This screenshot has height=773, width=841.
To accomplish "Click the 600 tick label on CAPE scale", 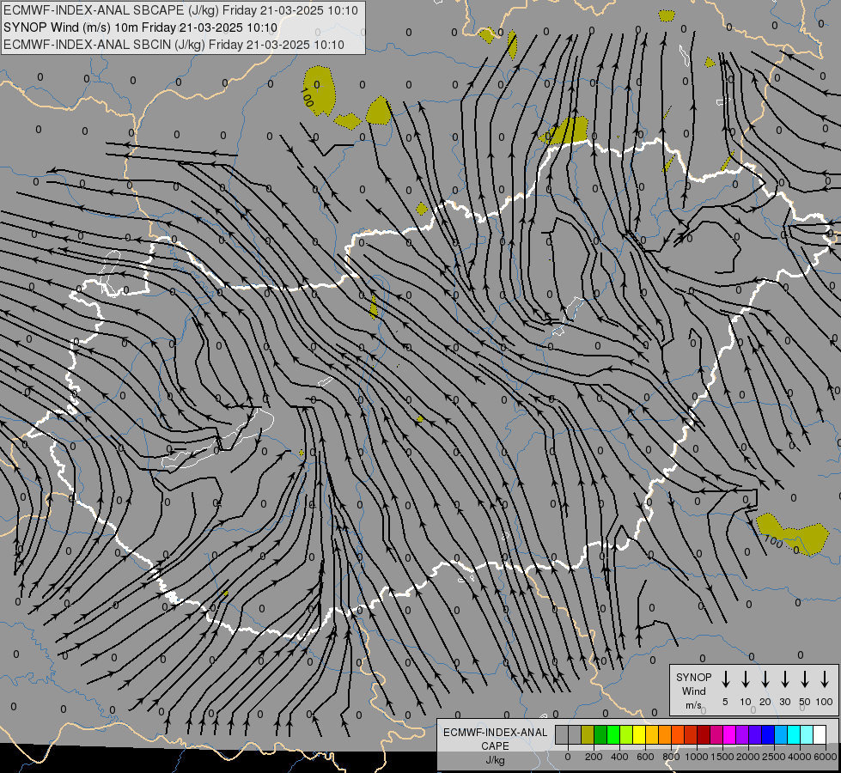I will coord(644,757).
